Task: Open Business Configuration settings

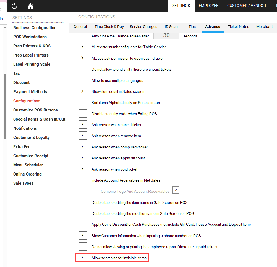Action: click(x=35, y=28)
